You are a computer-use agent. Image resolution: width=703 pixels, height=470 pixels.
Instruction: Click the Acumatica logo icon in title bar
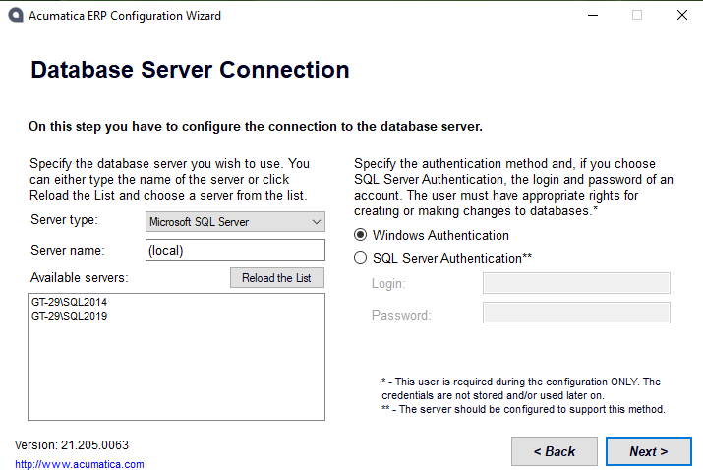click(16, 16)
